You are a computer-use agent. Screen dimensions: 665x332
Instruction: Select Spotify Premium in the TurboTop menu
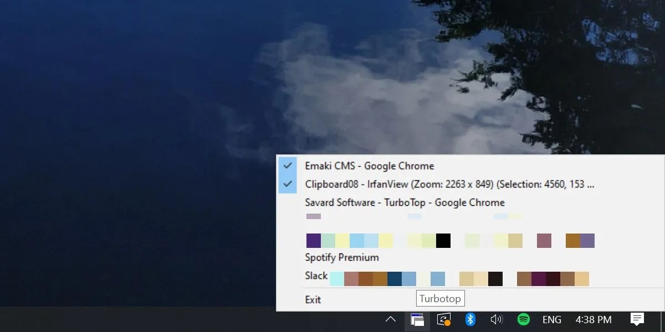click(x=342, y=257)
